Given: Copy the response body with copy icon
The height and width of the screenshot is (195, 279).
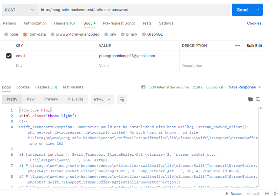Looking at the screenshot, I should (250, 99).
